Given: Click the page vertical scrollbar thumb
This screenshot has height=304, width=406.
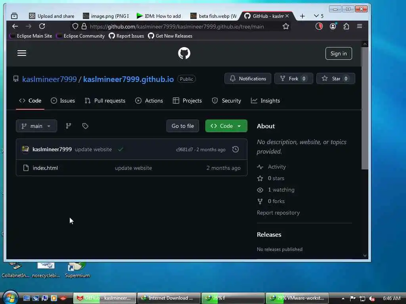Looking at the screenshot, I should pos(365,108).
